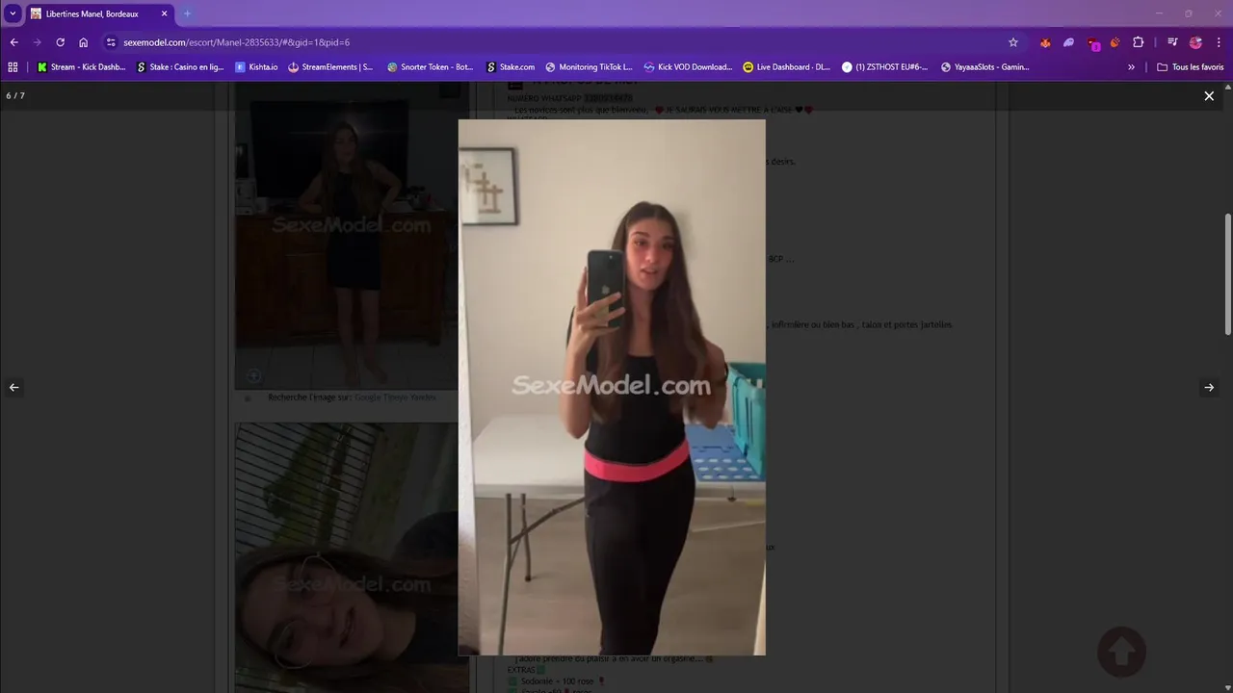Close the lightbox image viewer
The height and width of the screenshot is (693, 1233).
tap(1209, 96)
